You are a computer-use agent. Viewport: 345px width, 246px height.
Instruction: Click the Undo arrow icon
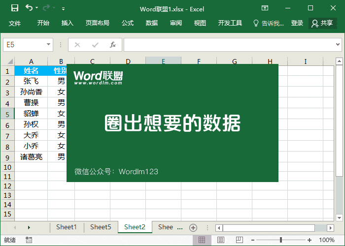click(29, 8)
